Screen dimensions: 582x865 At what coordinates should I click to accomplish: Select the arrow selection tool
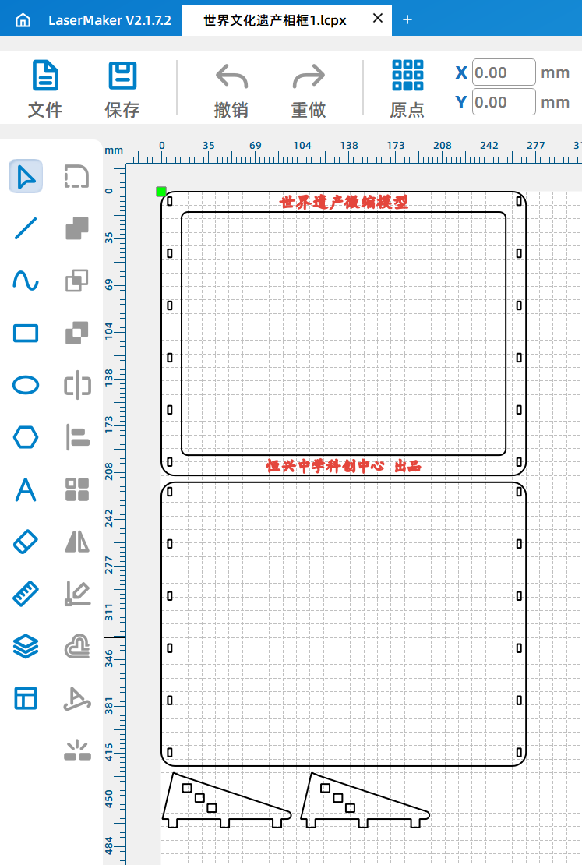click(26, 177)
